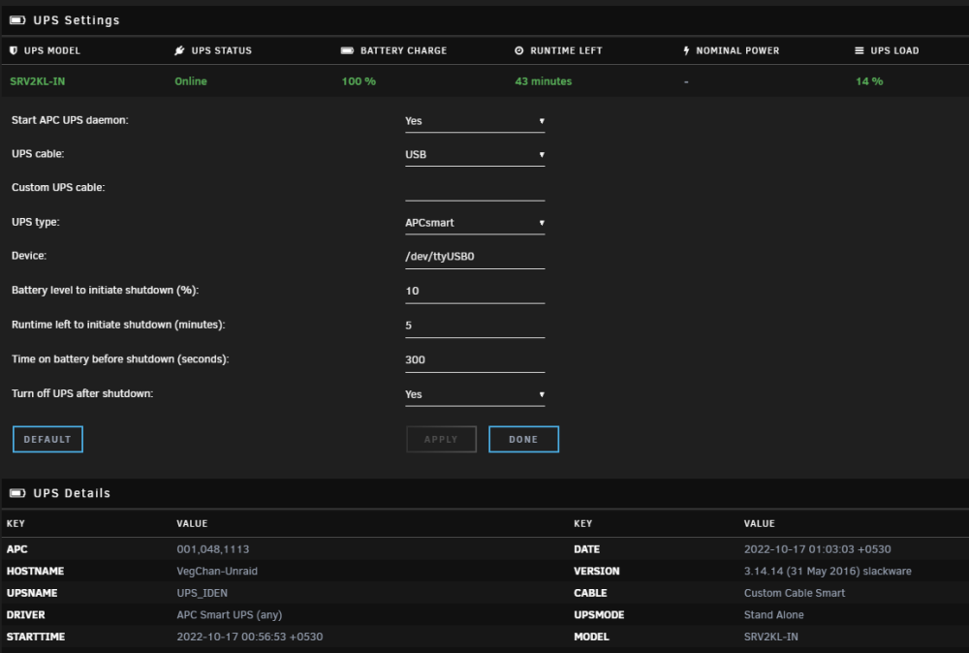This screenshot has width=969, height=653.
Task: Click the HOSTNAME key
Action: click(35, 572)
